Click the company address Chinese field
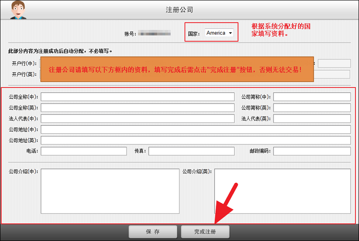 coord(196,129)
